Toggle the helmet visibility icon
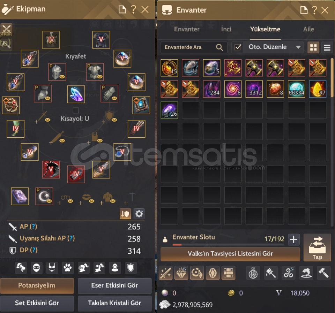The width and height of the screenshot is (335, 313). 83,268
